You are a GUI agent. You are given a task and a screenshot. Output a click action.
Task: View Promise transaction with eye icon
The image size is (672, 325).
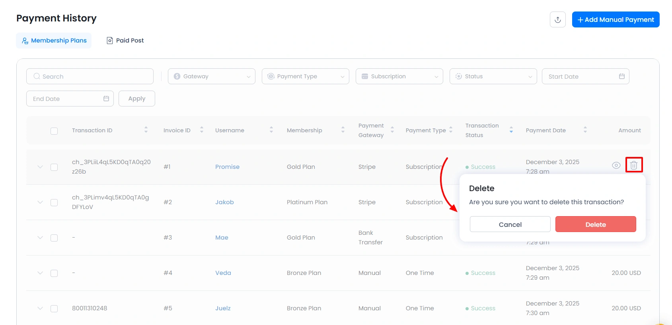tap(616, 165)
